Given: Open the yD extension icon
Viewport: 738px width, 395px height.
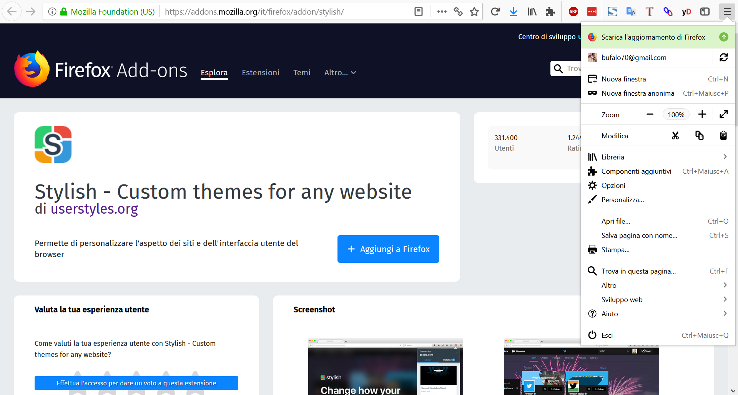Looking at the screenshot, I should 686,12.
